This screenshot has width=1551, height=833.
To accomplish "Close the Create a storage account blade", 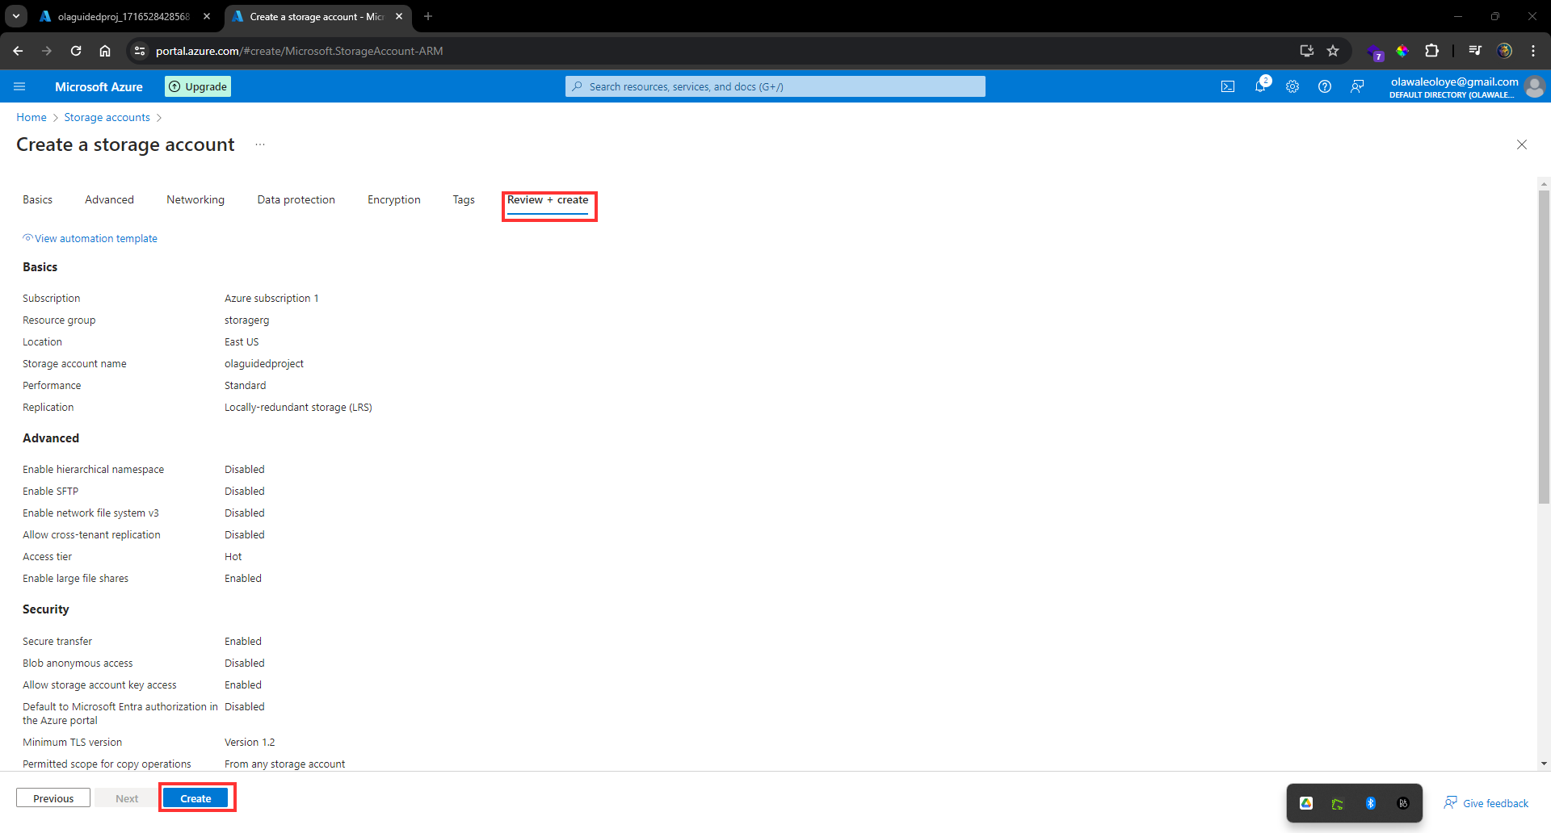I will pos(1522,144).
